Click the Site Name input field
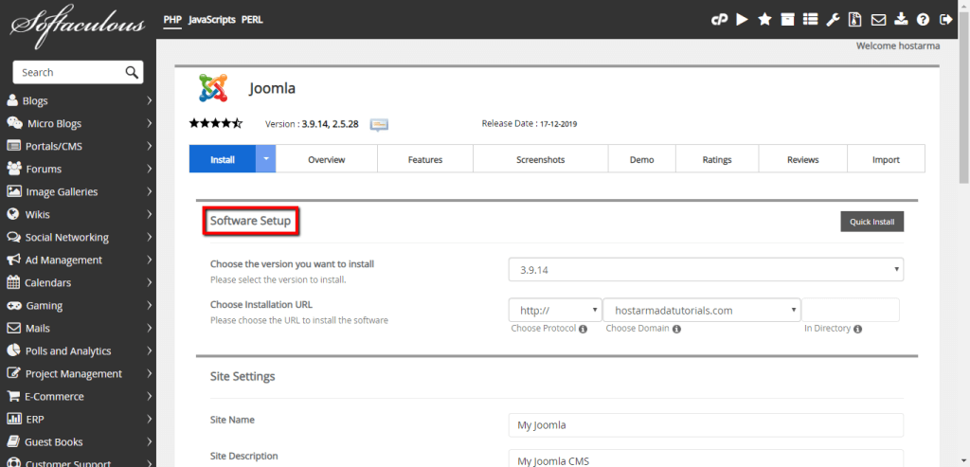 (706, 424)
